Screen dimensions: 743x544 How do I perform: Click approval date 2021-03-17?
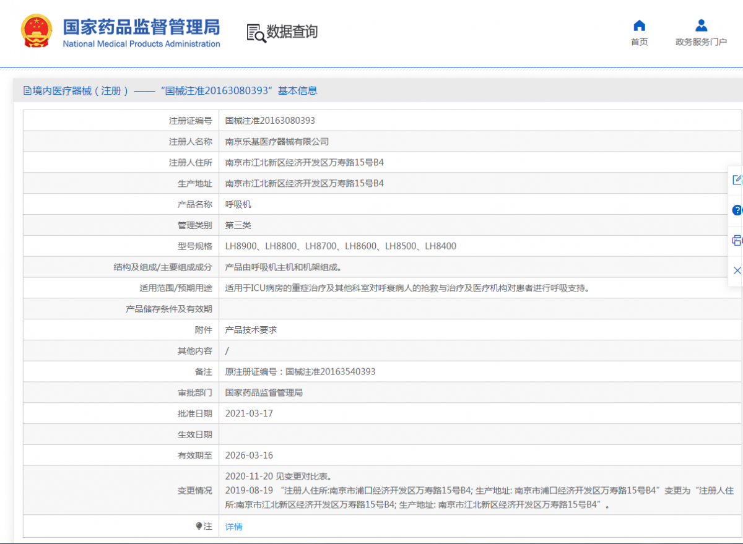249,413
